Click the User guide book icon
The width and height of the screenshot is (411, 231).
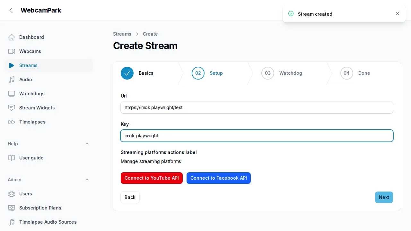12,158
